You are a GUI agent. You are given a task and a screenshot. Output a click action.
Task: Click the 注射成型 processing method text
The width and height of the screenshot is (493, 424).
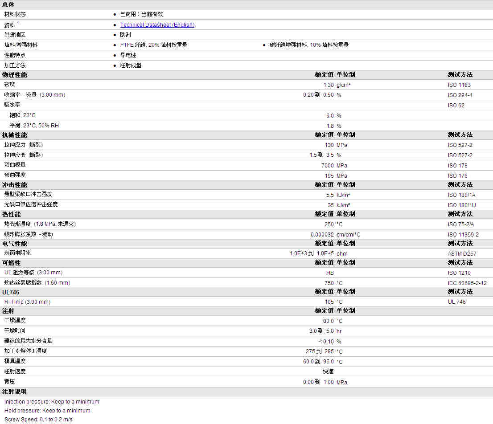(x=131, y=65)
